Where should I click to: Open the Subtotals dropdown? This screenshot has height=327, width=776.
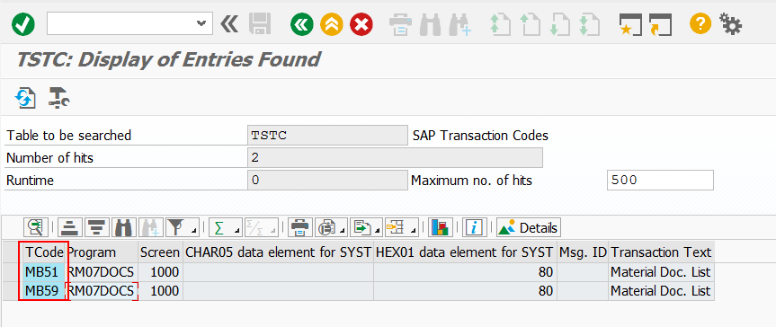point(263,227)
